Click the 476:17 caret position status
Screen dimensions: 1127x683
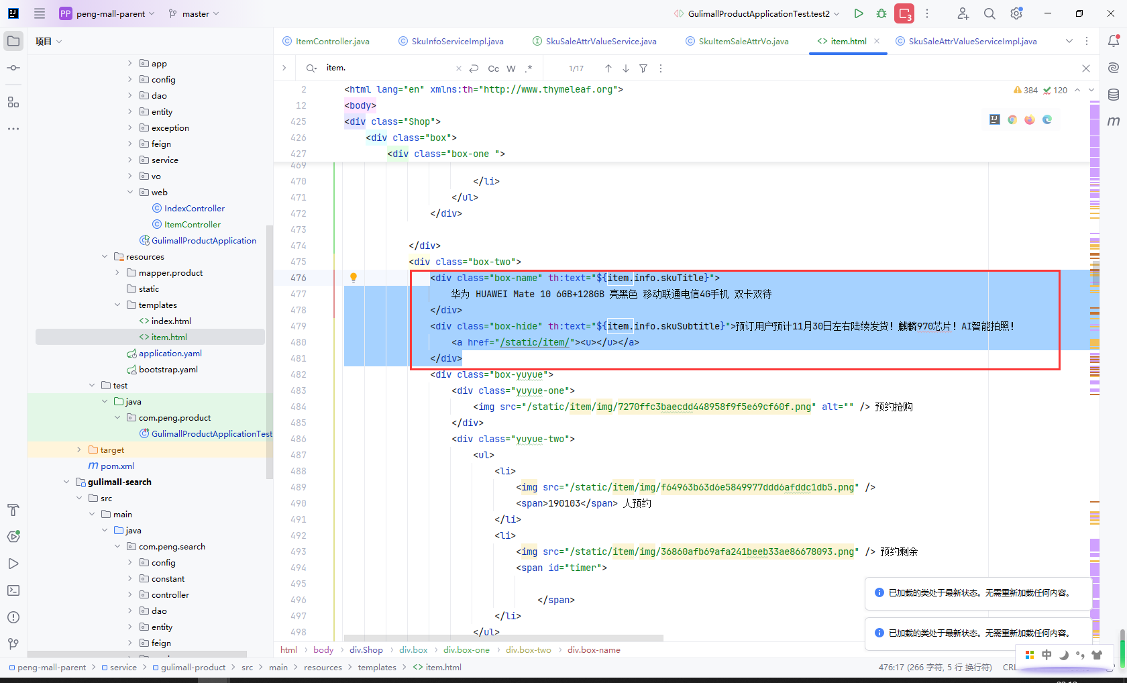click(x=935, y=668)
